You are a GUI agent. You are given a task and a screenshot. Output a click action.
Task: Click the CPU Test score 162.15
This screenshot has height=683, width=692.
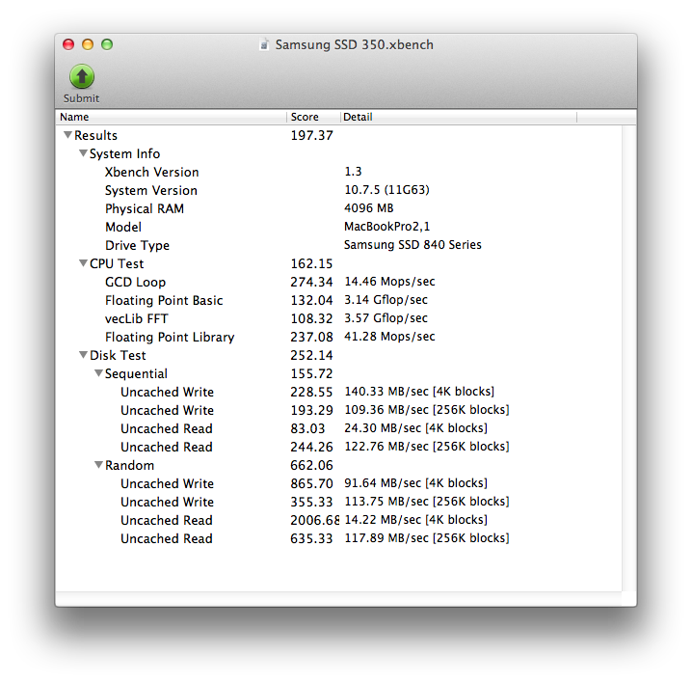click(x=311, y=263)
